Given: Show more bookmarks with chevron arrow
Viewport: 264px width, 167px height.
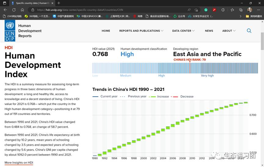Looking at the screenshot, I should tap(240, 16).
